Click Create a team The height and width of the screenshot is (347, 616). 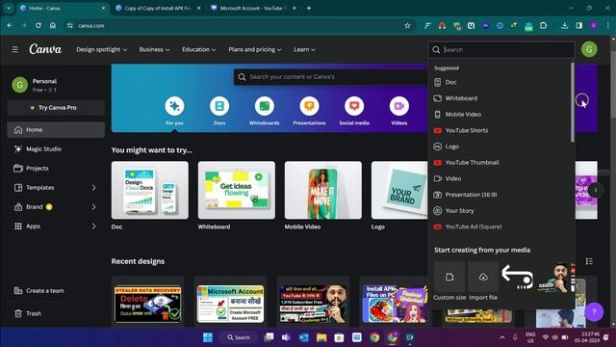click(56, 291)
